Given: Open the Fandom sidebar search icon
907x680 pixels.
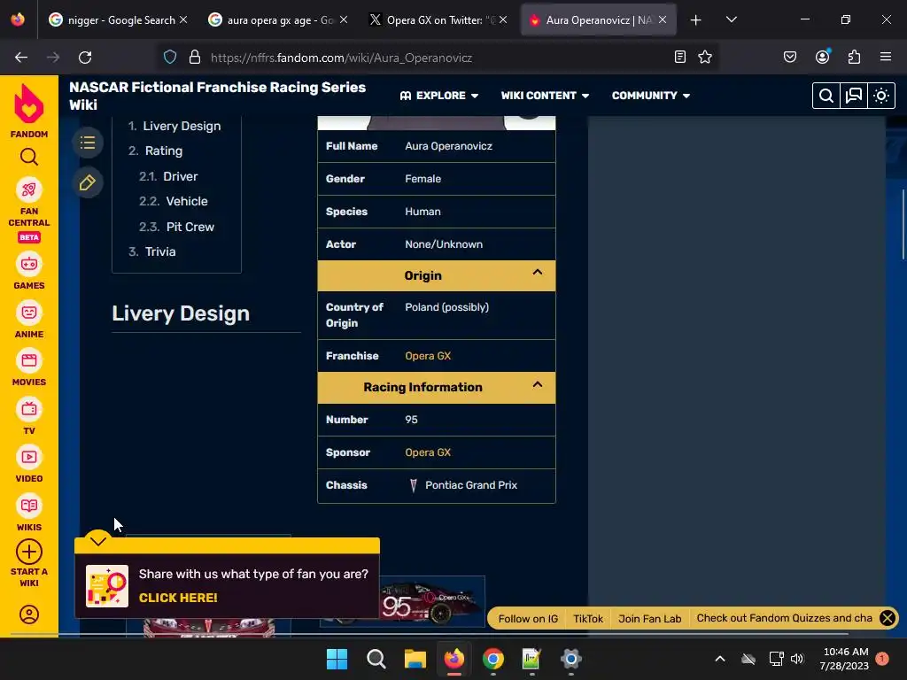Looking at the screenshot, I should tap(29, 157).
